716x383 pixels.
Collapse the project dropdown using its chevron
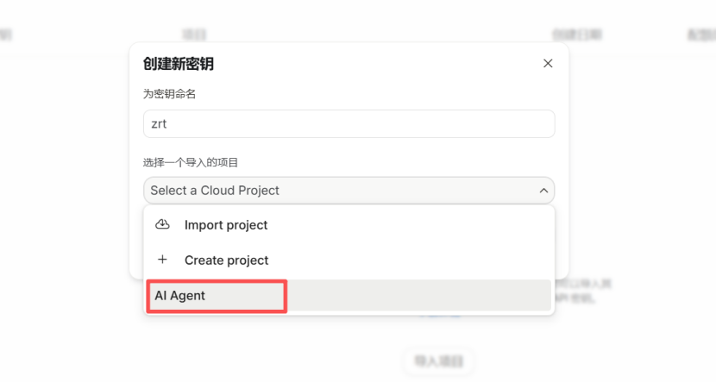(x=543, y=190)
